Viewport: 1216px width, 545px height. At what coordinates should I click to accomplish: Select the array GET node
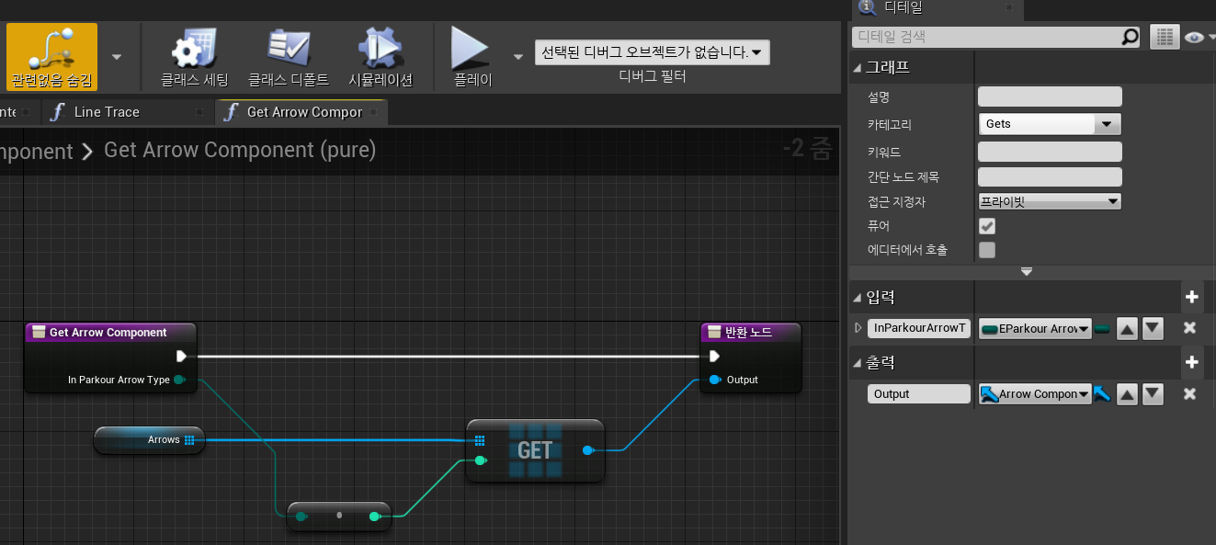click(535, 450)
